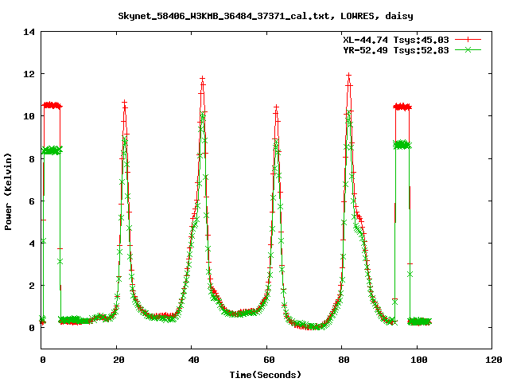Click the red peak marker near 82 seconds

(x=349, y=76)
